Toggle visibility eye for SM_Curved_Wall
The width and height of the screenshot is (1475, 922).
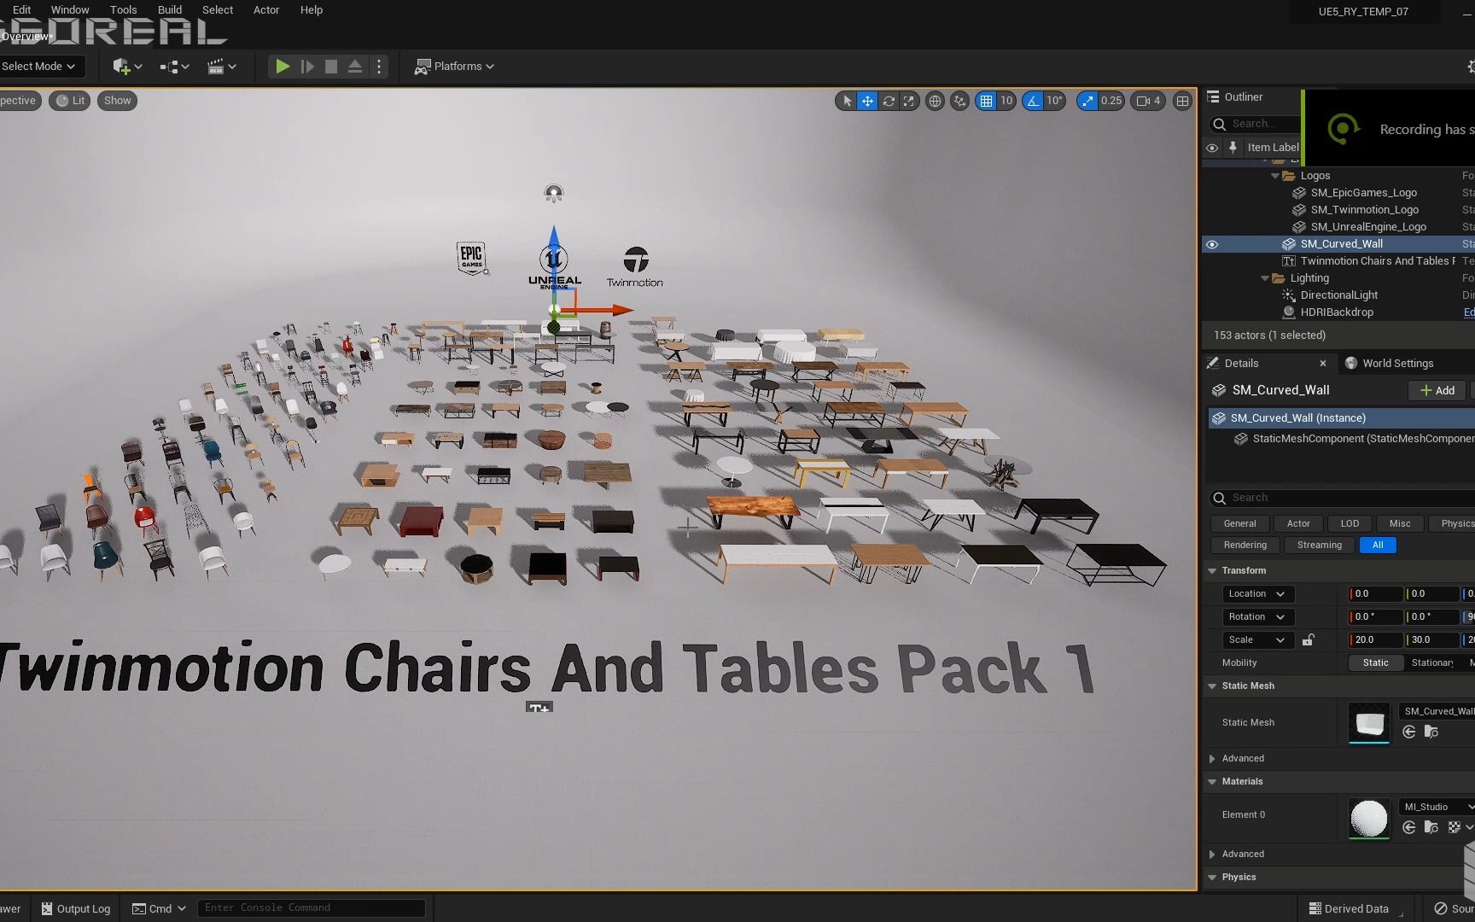coord(1211,244)
